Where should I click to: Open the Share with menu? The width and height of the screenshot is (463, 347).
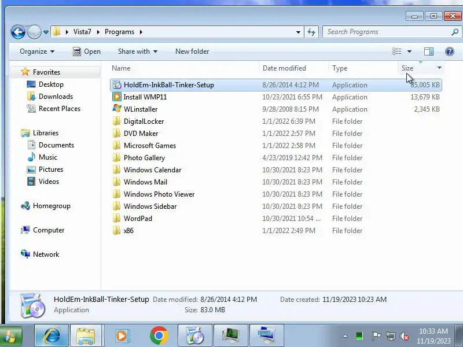click(x=138, y=51)
